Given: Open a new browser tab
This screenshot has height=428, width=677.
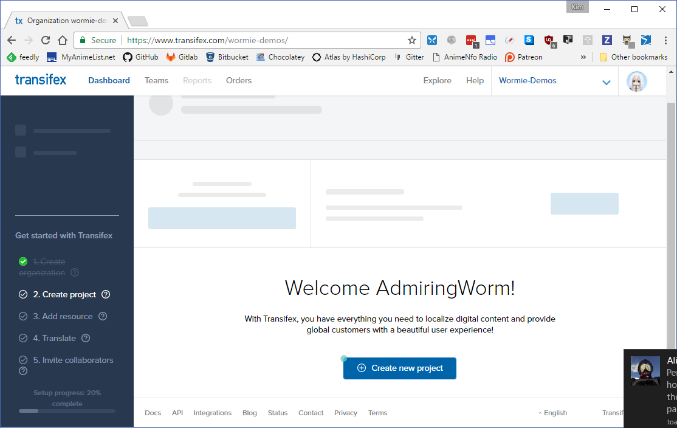Looking at the screenshot, I should click(x=138, y=21).
